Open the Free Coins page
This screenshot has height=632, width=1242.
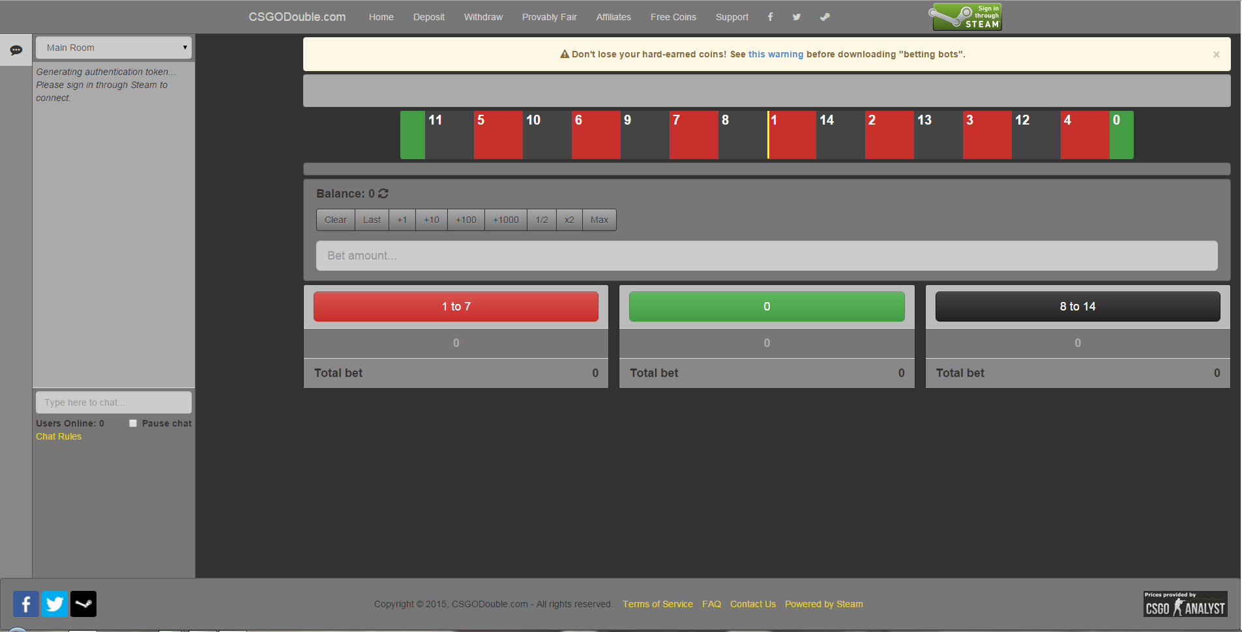tap(673, 17)
